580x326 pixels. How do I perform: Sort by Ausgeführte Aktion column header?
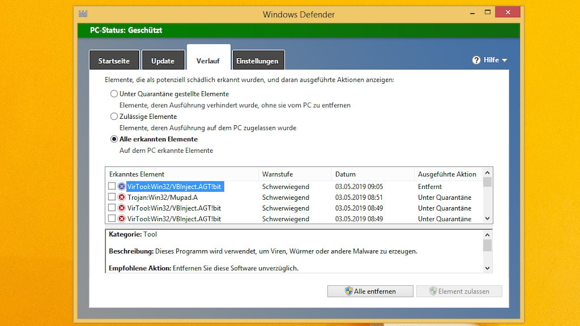point(448,174)
